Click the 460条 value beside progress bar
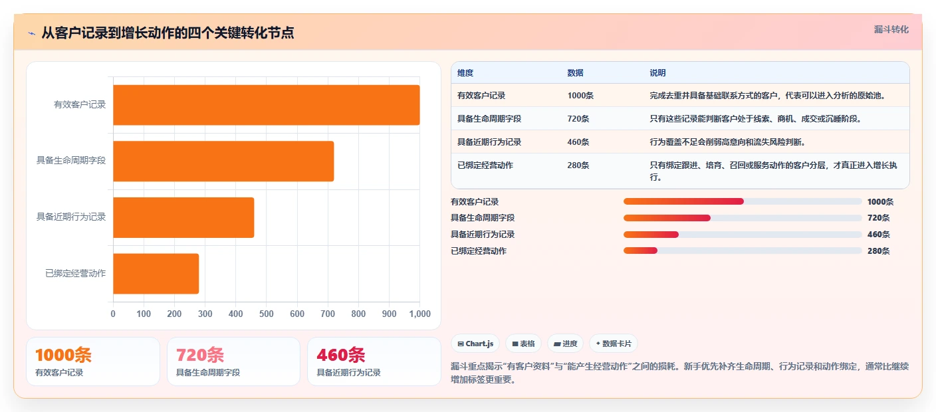Viewport: 936px width, 412px height. coord(878,235)
